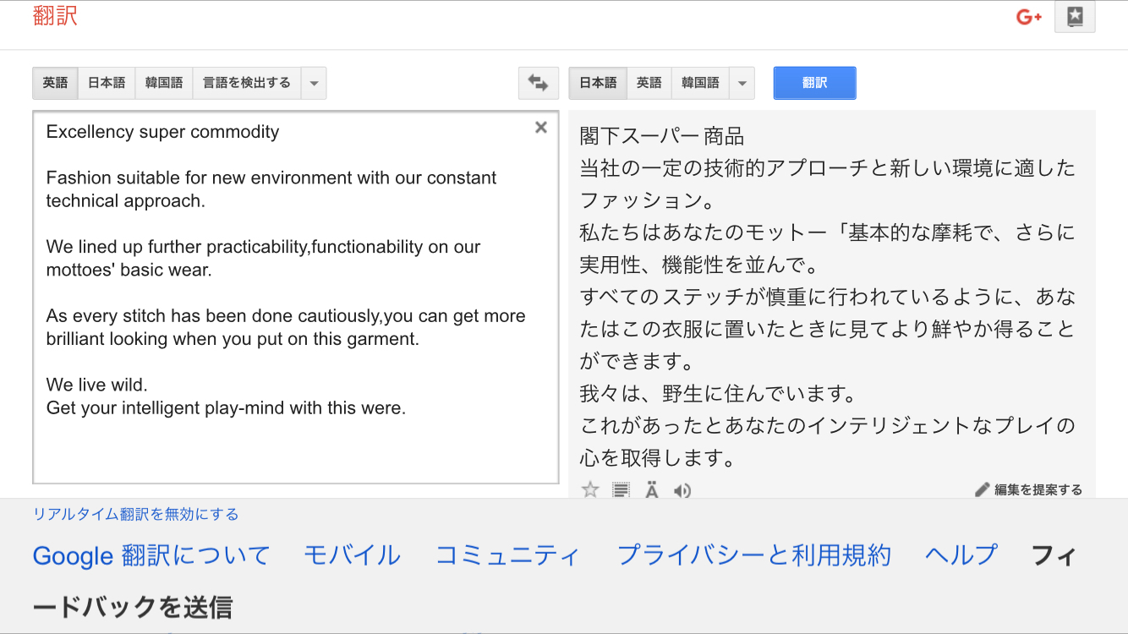Image resolution: width=1128 pixels, height=634 pixels.
Task: Star this translation to save it
Action: pyautogui.click(x=590, y=489)
